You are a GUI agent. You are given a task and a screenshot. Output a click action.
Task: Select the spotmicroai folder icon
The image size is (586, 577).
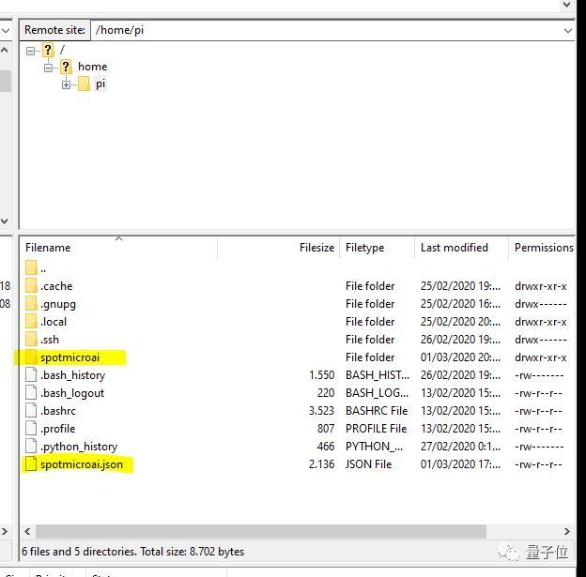31,357
